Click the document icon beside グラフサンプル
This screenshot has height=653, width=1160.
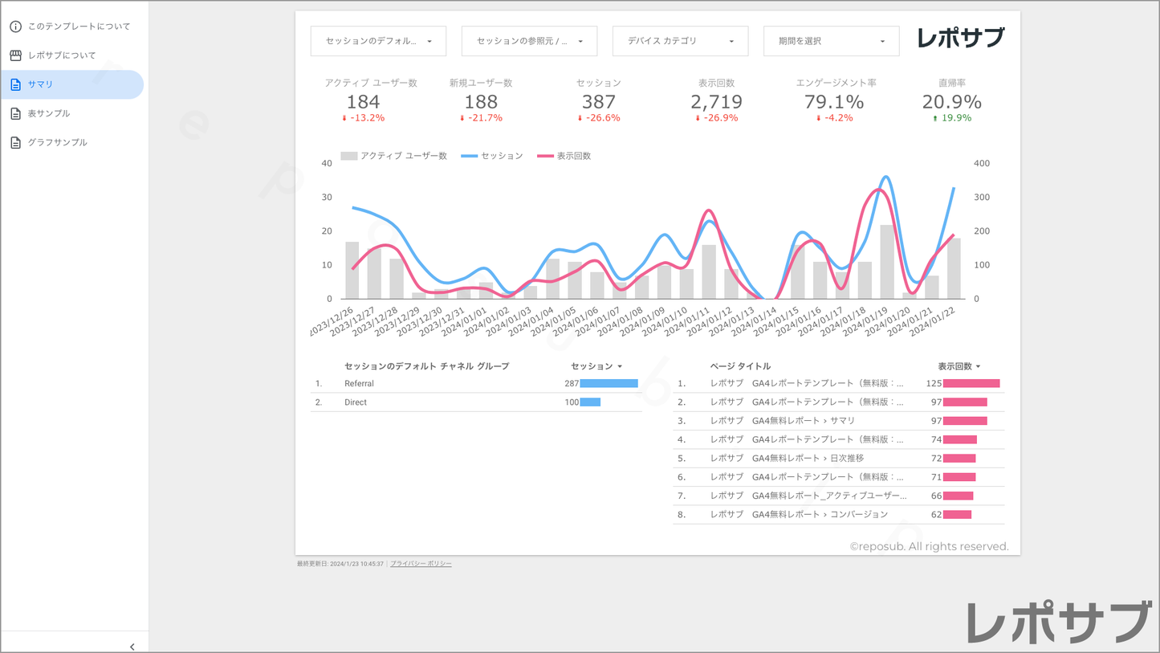click(15, 142)
